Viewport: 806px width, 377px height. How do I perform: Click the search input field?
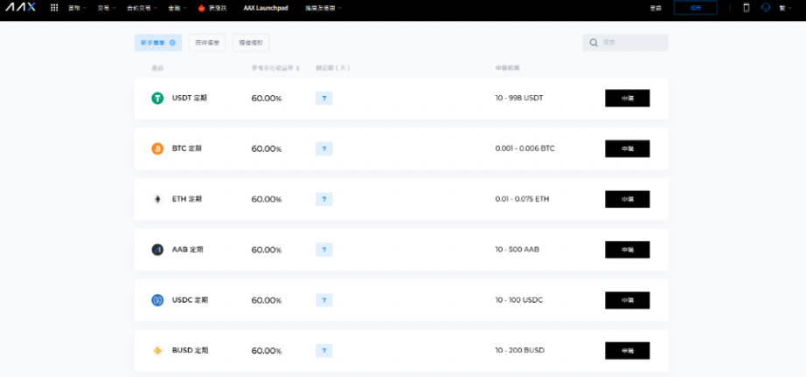[x=631, y=43]
